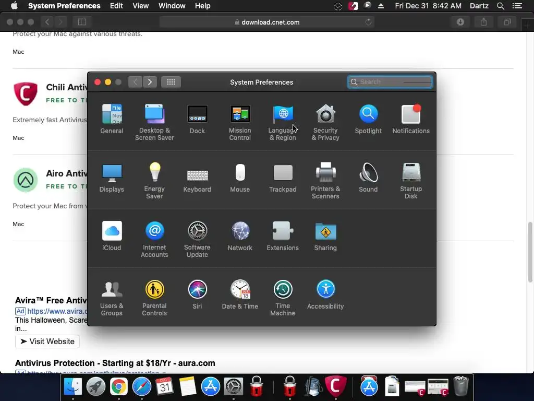Open the Network preferences pane
This screenshot has height=401, width=534.
[x=240, y=235]
